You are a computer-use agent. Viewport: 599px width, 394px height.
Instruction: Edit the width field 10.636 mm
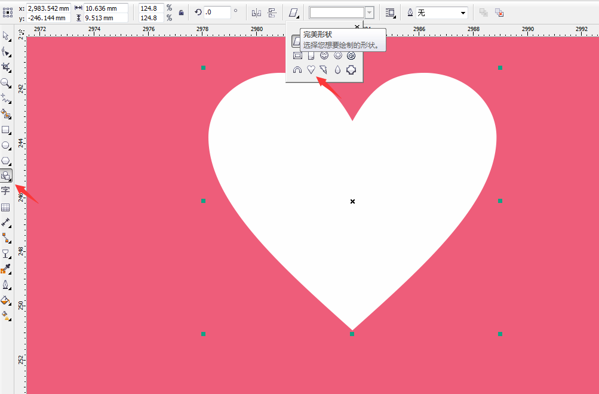tap(106, 8)
